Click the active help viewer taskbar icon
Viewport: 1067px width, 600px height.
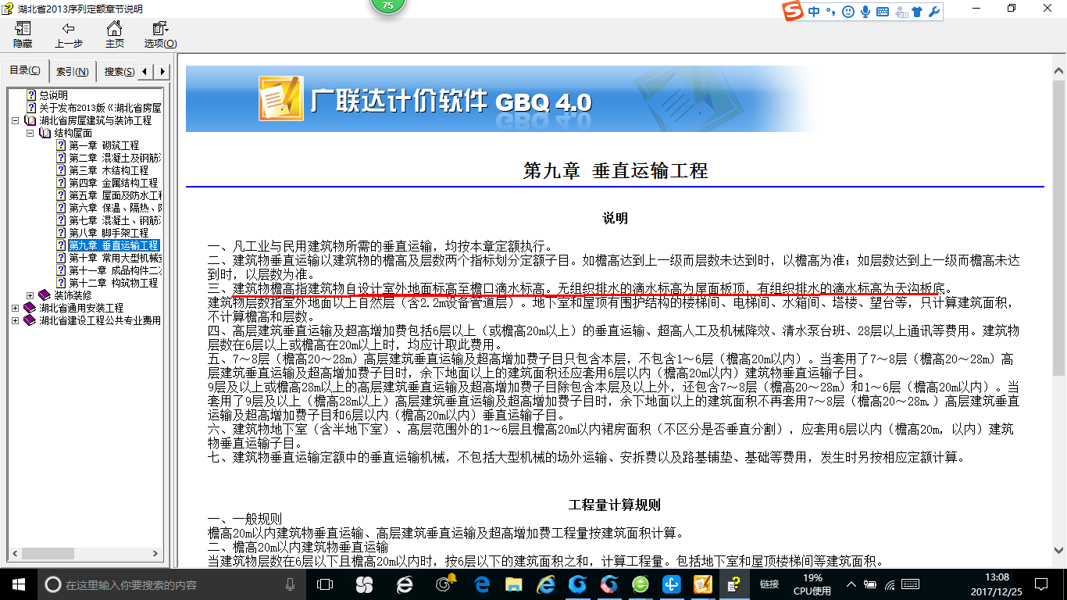click(734, 584)
